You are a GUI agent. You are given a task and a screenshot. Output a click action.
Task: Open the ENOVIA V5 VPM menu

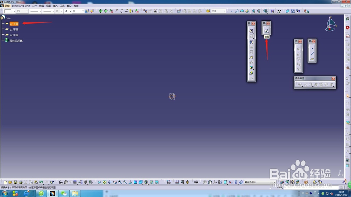(21, 6)
